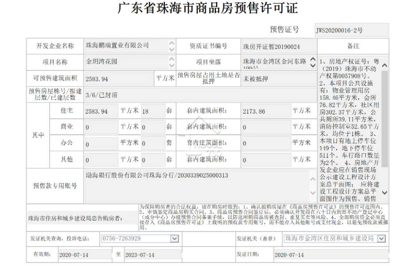Click down arrow in presale account 预售款专用账号 box
Image resolution: width=399 pixels, height=266 pixels.
coord(313,193)
